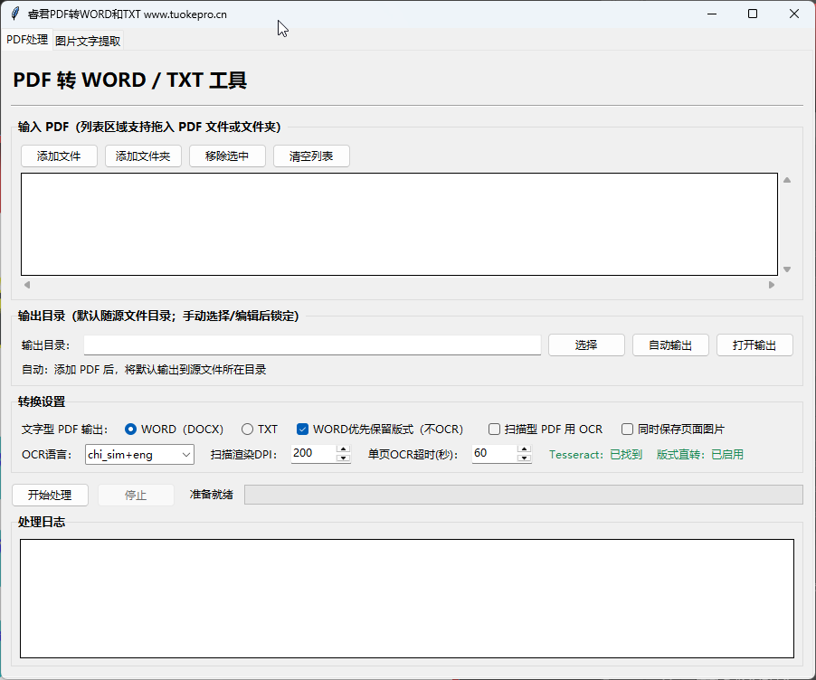816x680 pixels.
Task: Increase 单页OCR超时 with up arrow
Action: click(x=525, y=449)
